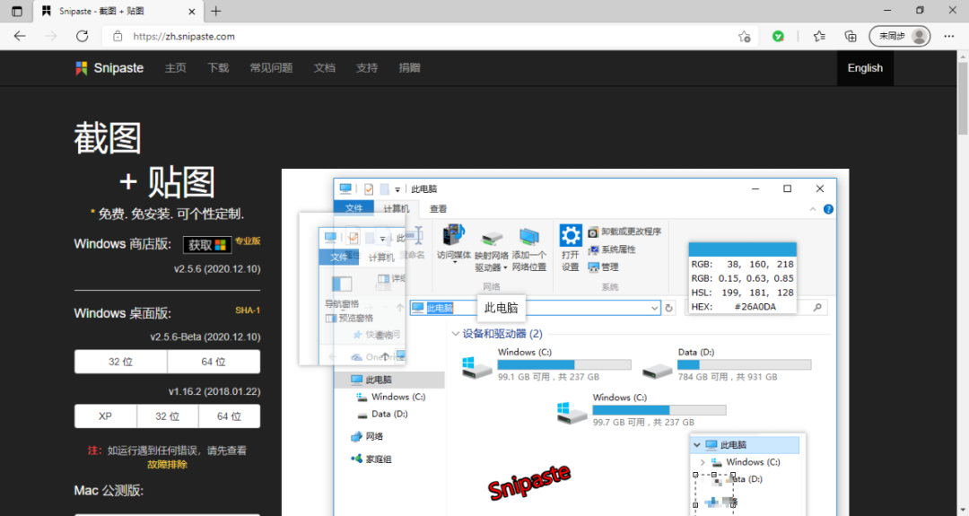969x516 pixels.
Task: Click 获取 Microsoft Store button
Action: click(x=207, y=245)
